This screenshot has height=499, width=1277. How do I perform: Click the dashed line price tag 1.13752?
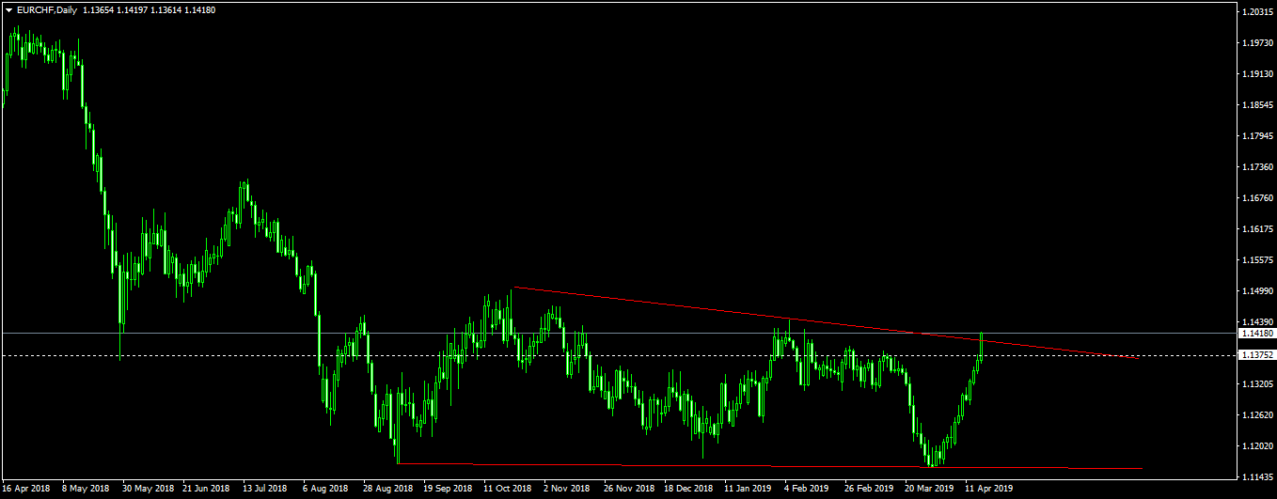pyautogui.click(x=1257, y=355)
